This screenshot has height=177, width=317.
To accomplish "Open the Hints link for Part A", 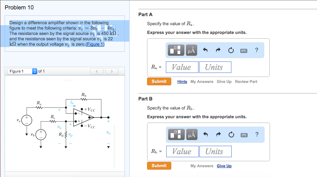I will [182, 82].
